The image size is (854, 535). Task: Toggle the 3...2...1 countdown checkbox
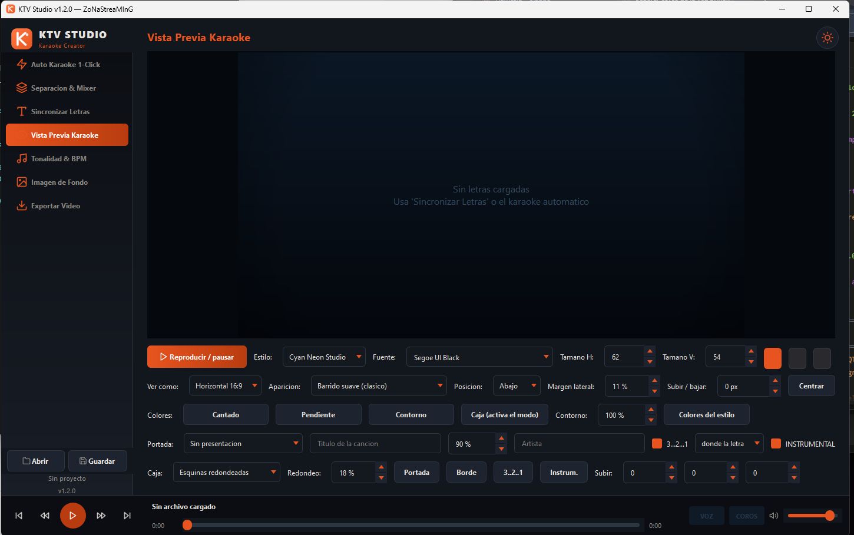click(657, 444)
